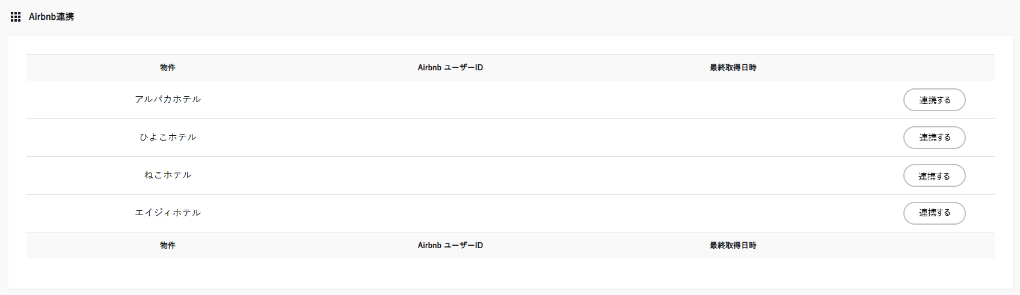The width and height of the screenshot is (1020, 295).
Task: Click the empty Airbnb ユーザーID cell for アルパカホテル
Action: (450, 100)
